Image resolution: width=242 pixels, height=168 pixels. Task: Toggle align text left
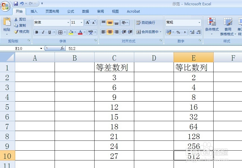coord(104,32)
